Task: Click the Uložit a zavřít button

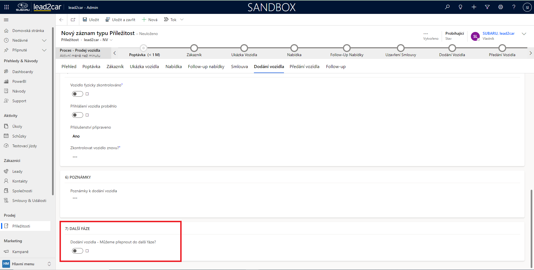Action: click(x=120, y=20)
